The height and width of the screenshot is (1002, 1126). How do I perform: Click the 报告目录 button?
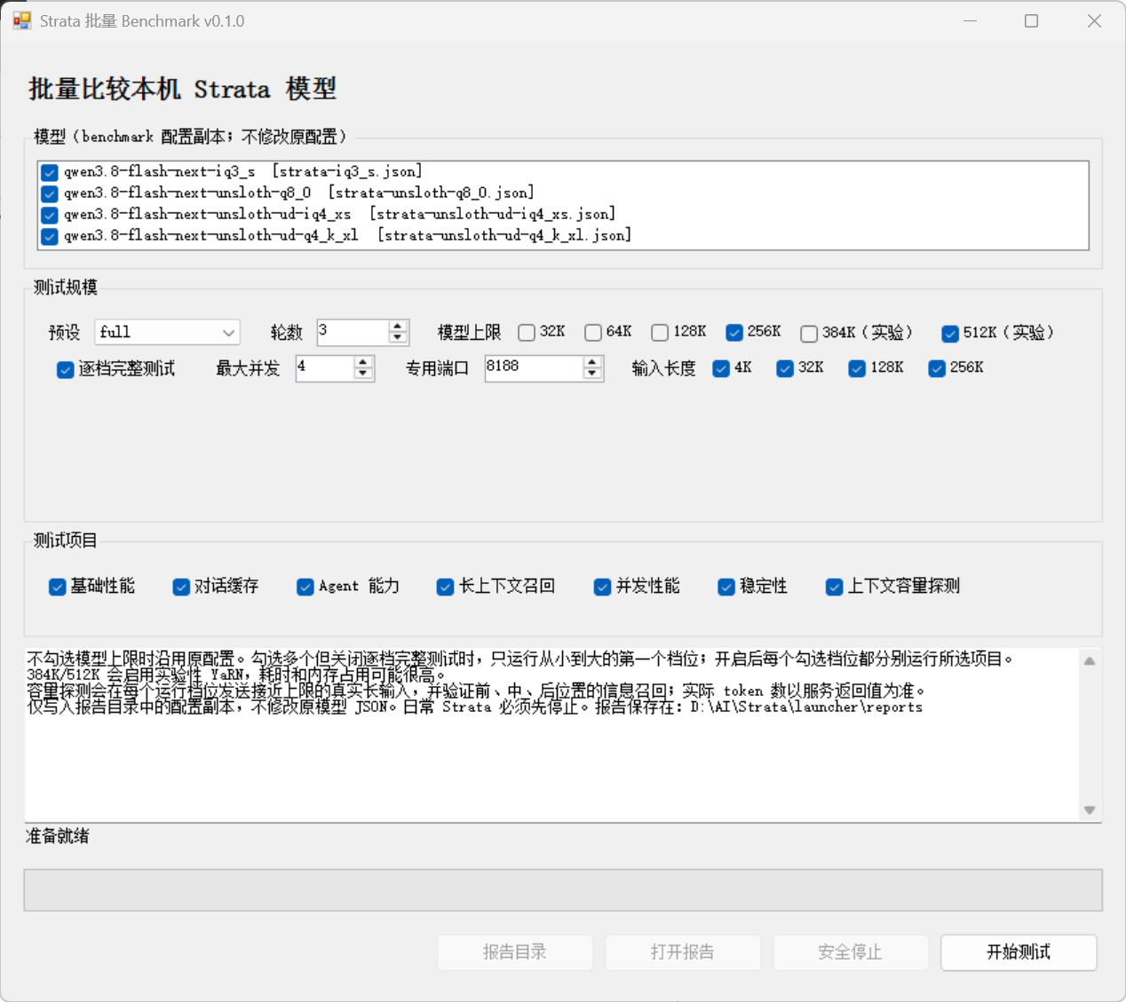[515, 952]
